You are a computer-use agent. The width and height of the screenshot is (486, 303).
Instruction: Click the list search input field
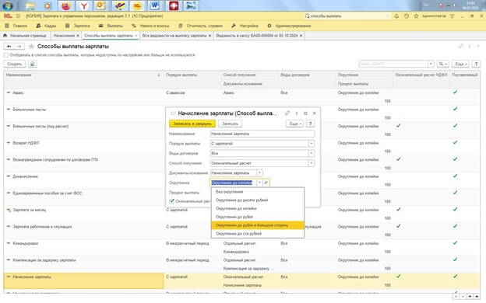pyautogui.click(x=393, y=64)
